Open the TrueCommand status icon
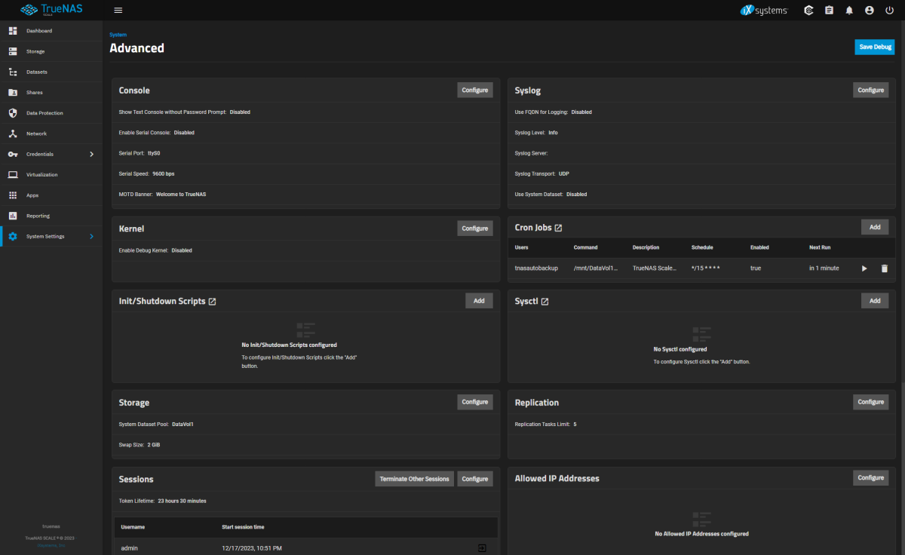This screenshot has height=555, width=905. [808, 11]
